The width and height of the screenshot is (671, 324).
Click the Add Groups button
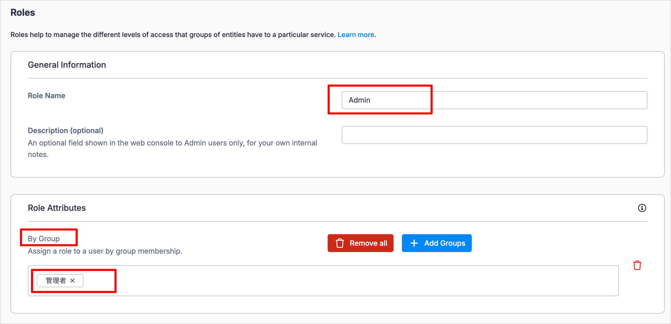pyautogui.click(x=437, y=243)
